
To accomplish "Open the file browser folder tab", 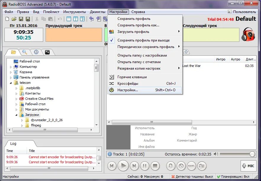I will point(14,52).
